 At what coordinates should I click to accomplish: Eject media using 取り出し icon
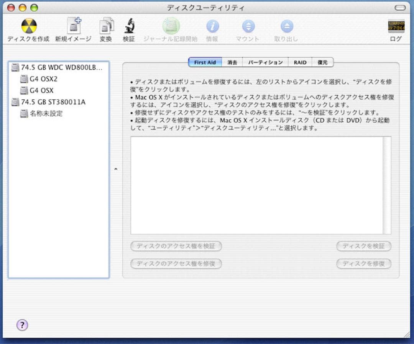(287, 27)
